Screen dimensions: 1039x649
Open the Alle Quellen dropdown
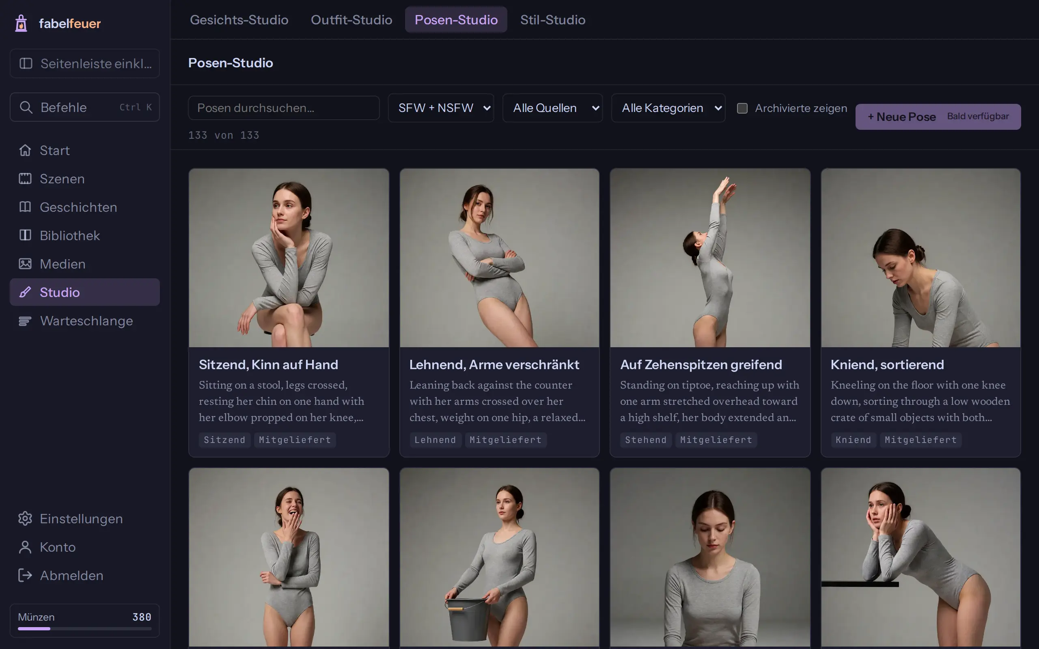[x=552, y=108]
